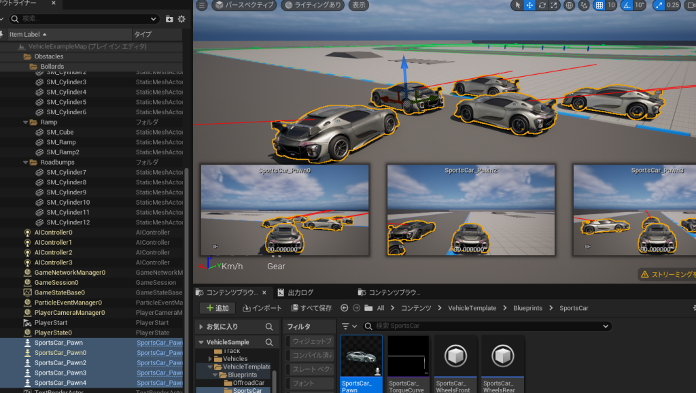
Task: Click the すべて保存 save all button
Action: click(312, 308)
